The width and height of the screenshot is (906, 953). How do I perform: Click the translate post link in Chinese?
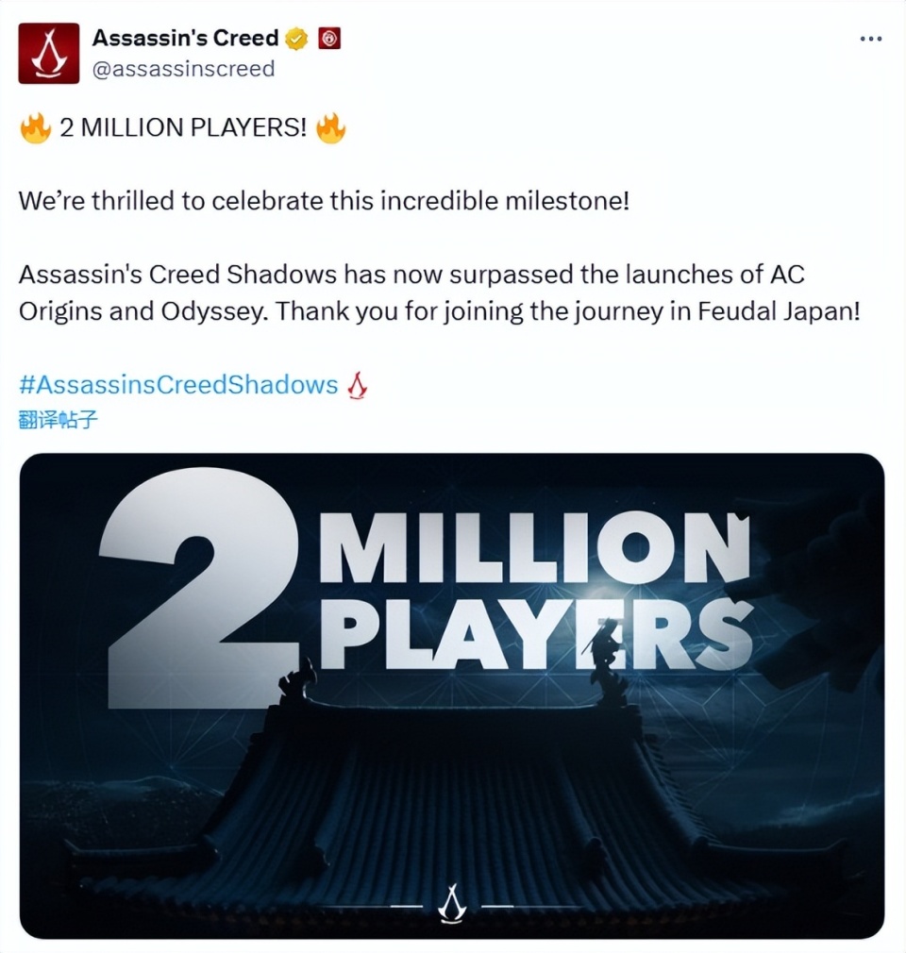pos(58,419)
